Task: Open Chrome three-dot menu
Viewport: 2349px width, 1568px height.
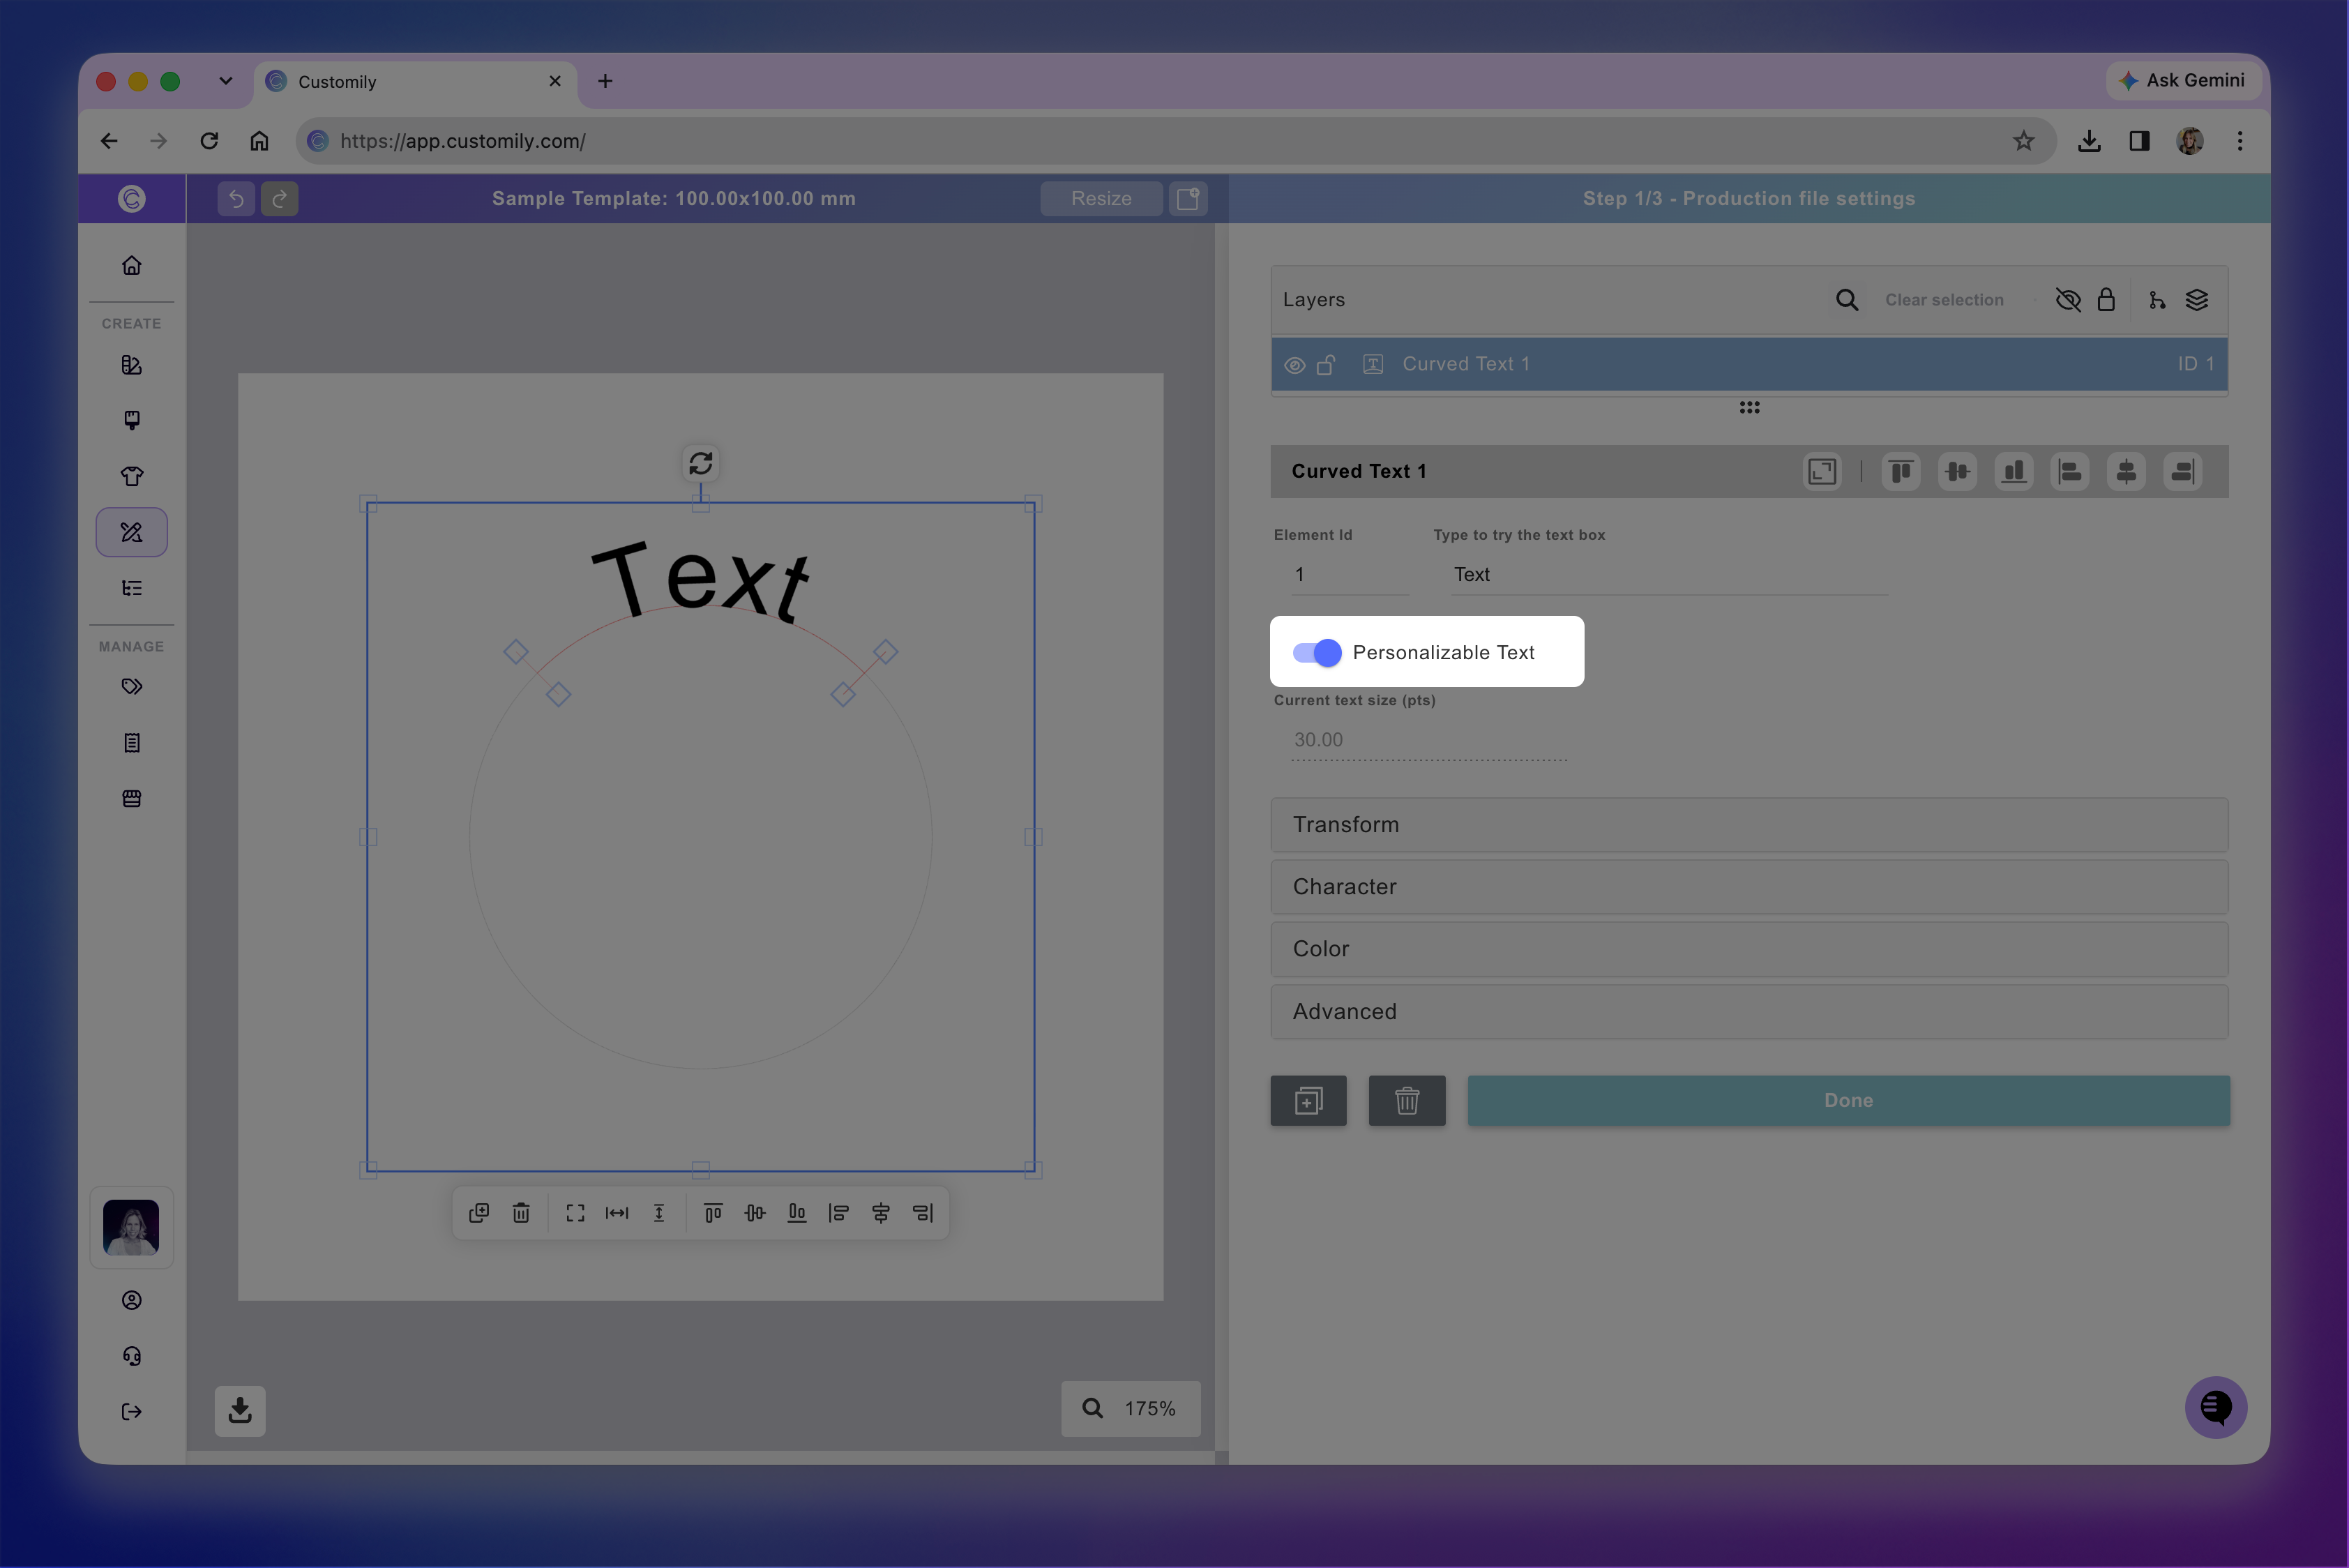Action: pyautogui.click(x=2240, y=141)
